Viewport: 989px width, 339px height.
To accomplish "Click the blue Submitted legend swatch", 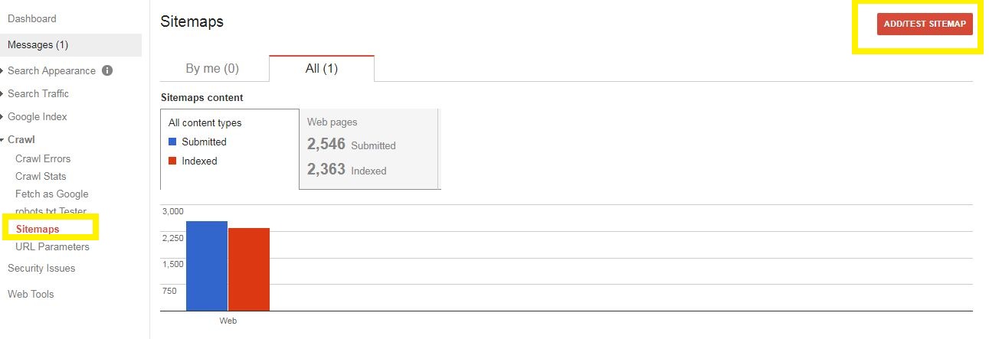I will [x=172, y=142].
